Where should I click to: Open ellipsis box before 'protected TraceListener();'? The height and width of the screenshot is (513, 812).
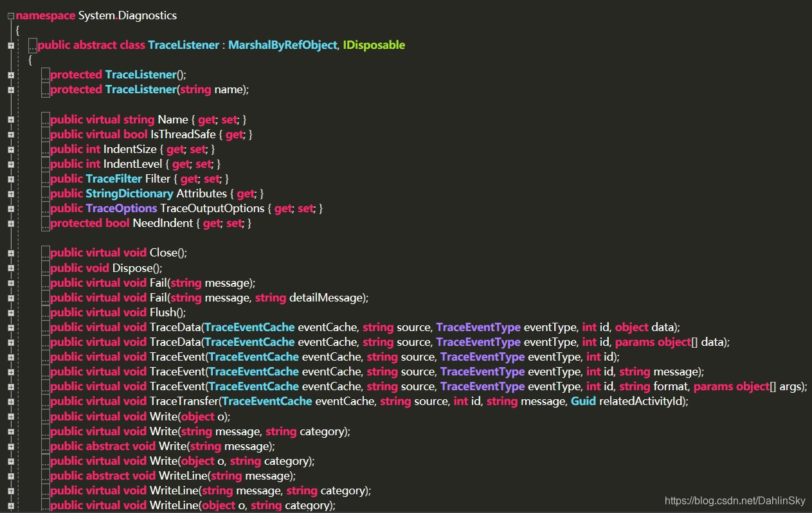tap(46, 75)
